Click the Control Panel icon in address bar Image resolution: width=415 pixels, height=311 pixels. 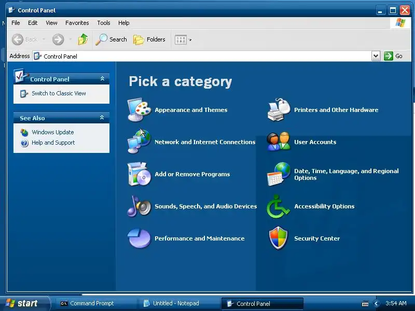point(37,56)
